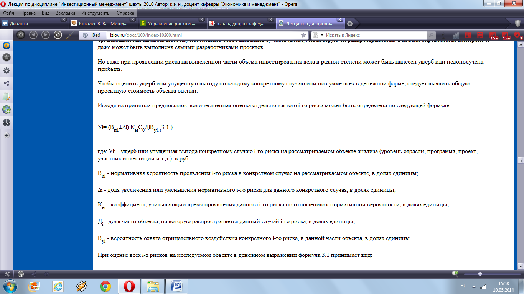Click the RU language indicator
Viewport: 524px width, 294px height.
tap(463, 286)
